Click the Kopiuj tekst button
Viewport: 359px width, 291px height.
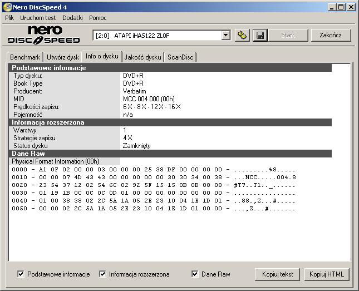coord(278,274)
